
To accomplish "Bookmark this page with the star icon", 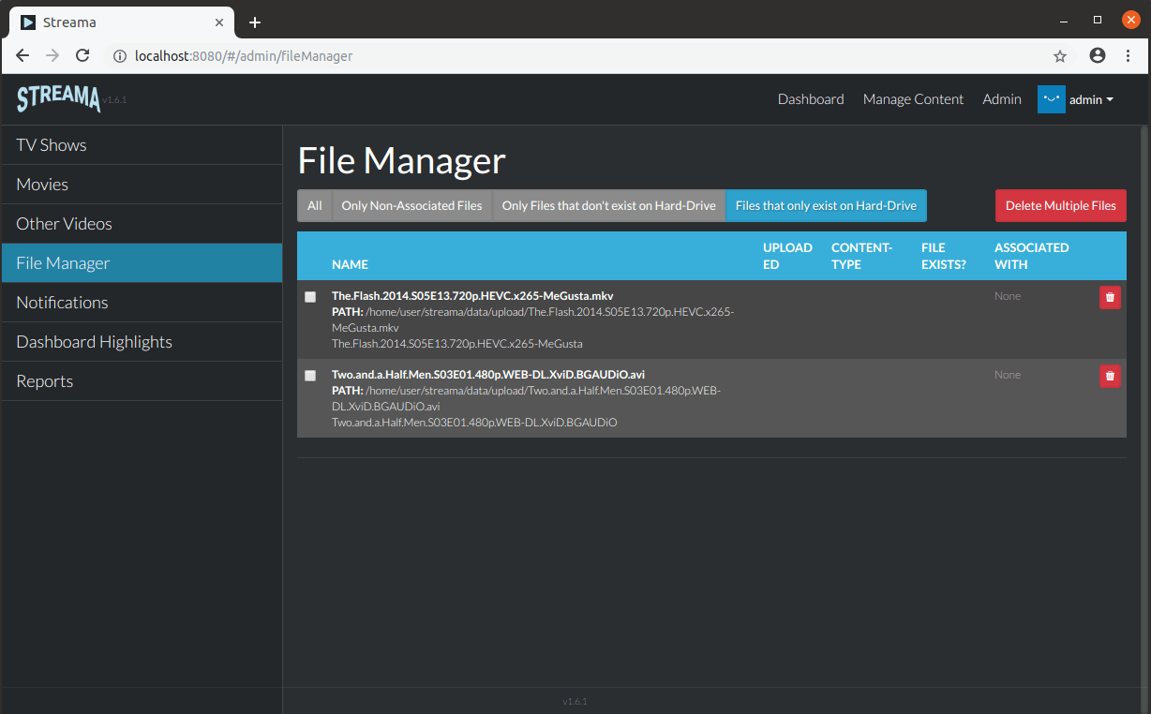I will point(1060,56).
